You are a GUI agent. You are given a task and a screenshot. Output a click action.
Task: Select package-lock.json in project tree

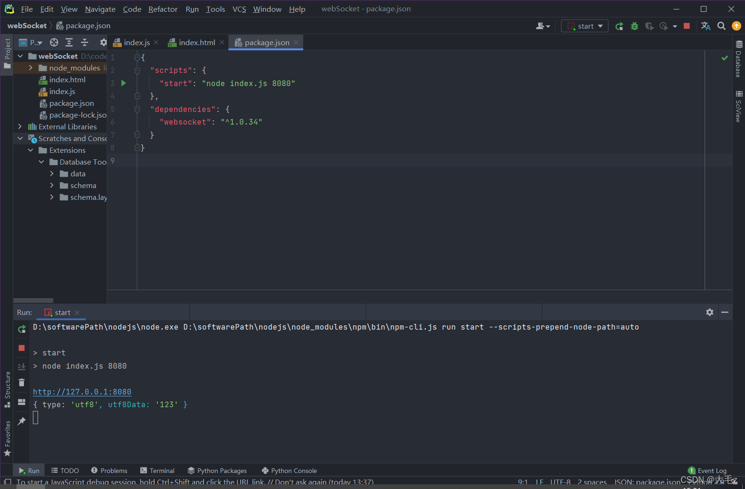pos(73,115)
